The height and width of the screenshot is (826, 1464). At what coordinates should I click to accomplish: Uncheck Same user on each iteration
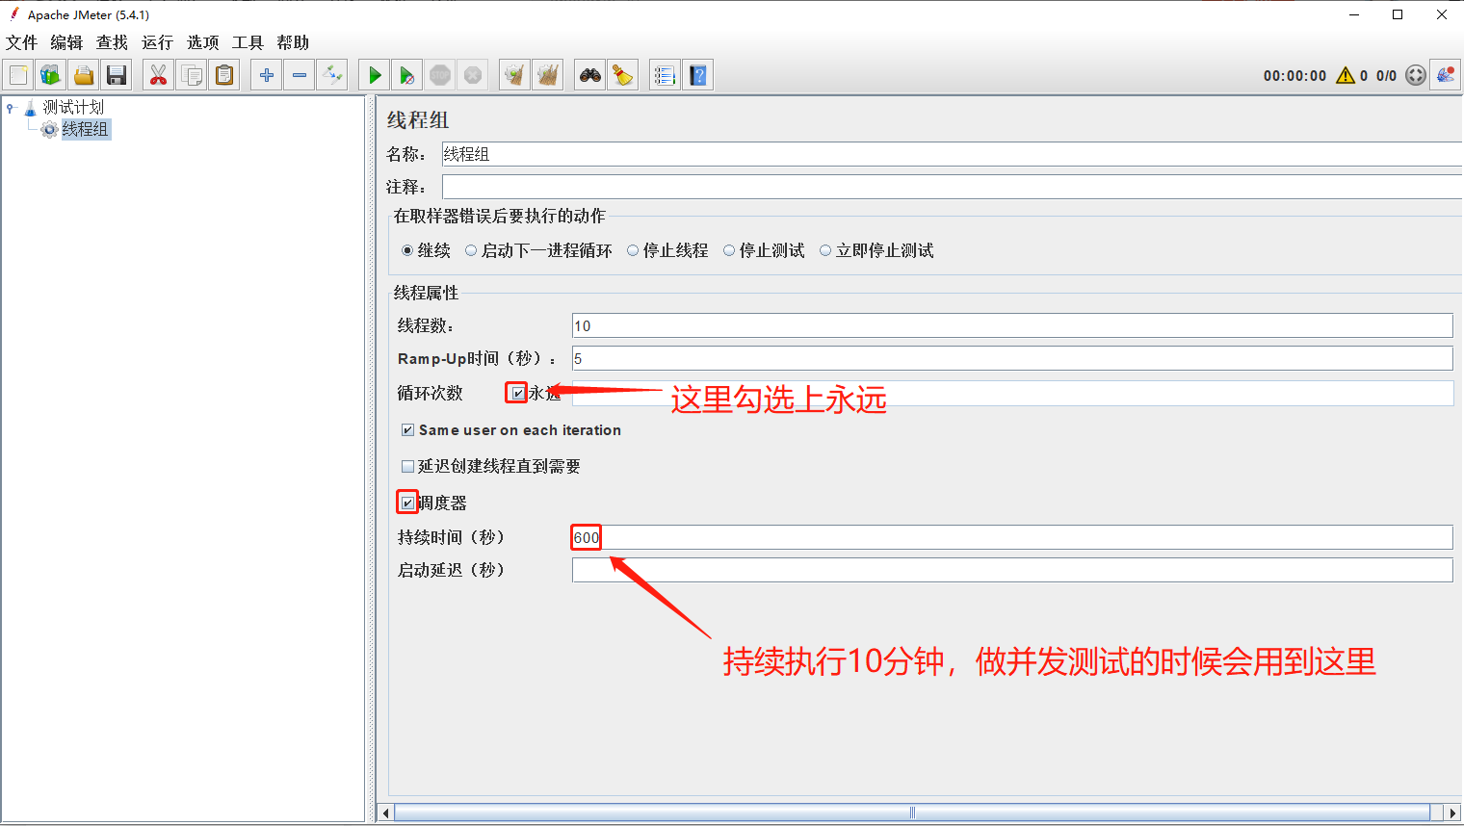pyautogui.click(x=407, y=430)
